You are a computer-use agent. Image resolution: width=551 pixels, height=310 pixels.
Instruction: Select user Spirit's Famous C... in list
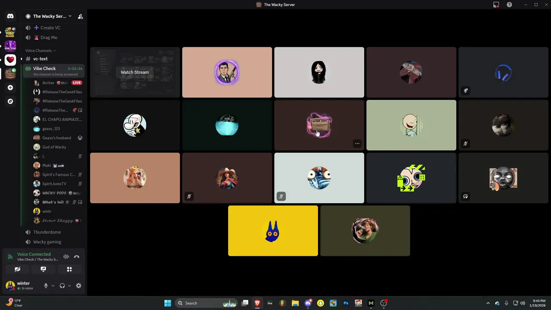tap(58, 174)
